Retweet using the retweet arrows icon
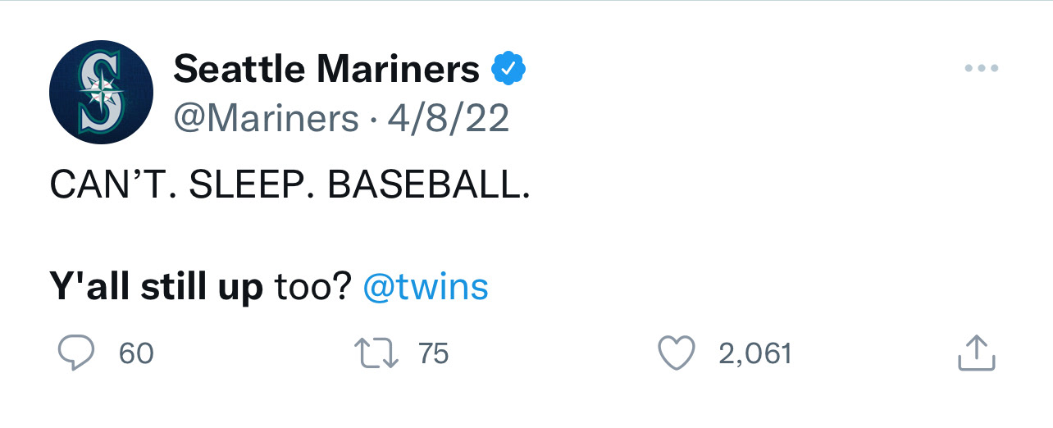Image resolution: width=1053 pixels, height=428 pixels. pos(376,354)
